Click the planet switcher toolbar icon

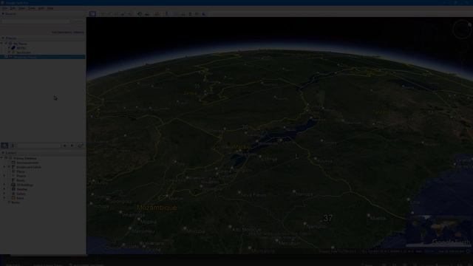[157, 14]
